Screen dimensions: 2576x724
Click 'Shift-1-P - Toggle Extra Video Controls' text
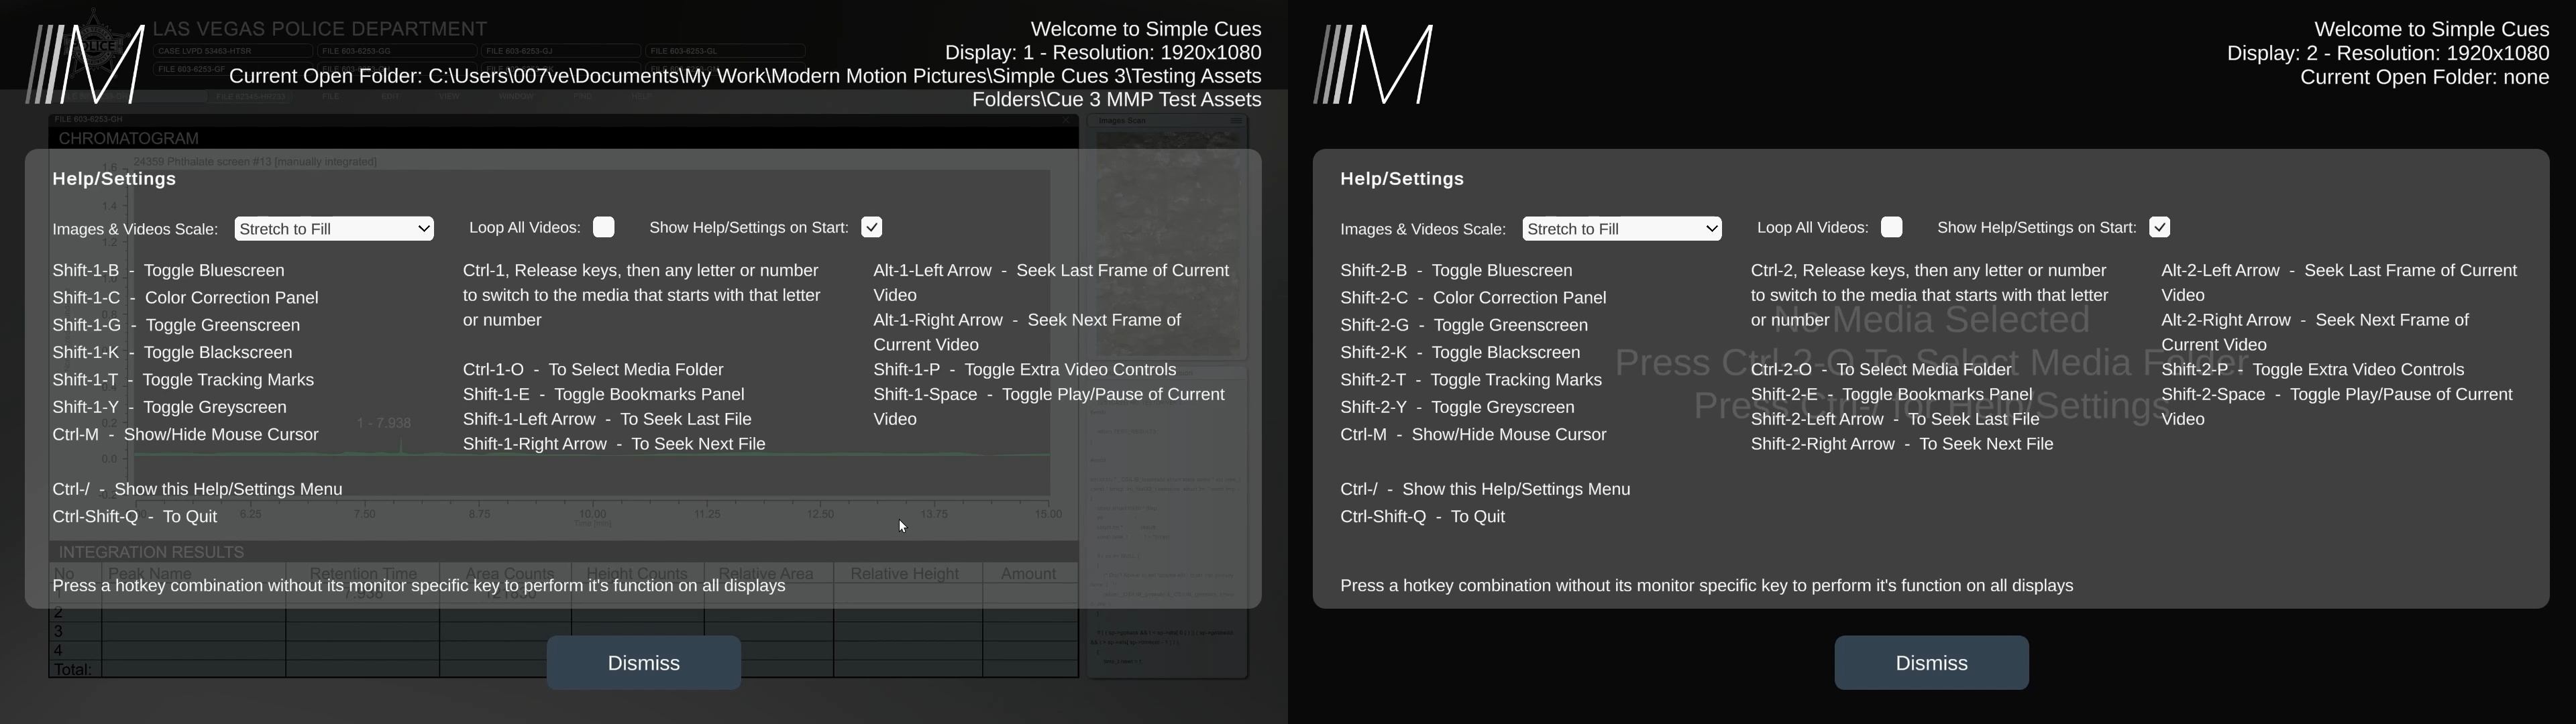click(x=1025, y=370)
